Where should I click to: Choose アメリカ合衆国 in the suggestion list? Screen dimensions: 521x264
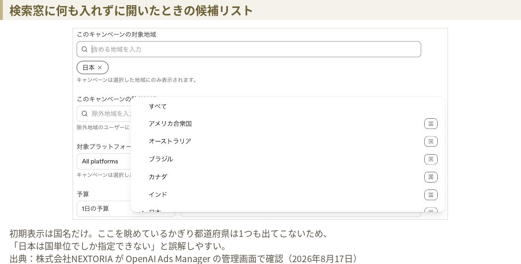tap(288, 124)
